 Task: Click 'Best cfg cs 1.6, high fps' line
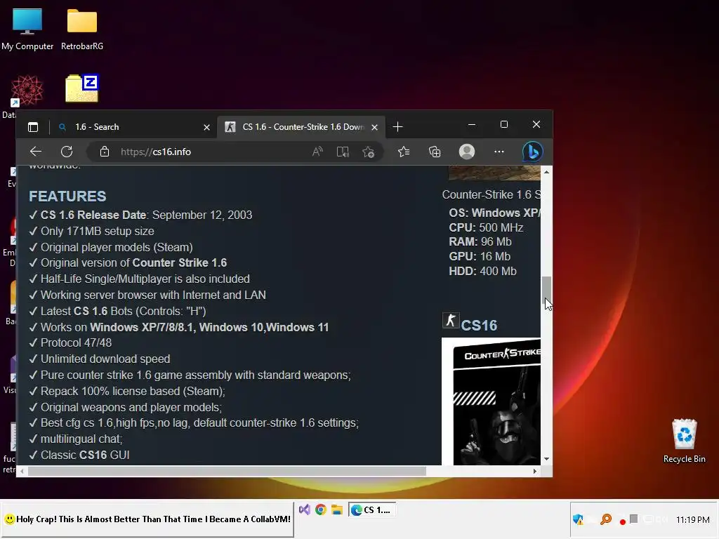pyautogui.click(x=199, y=422)
